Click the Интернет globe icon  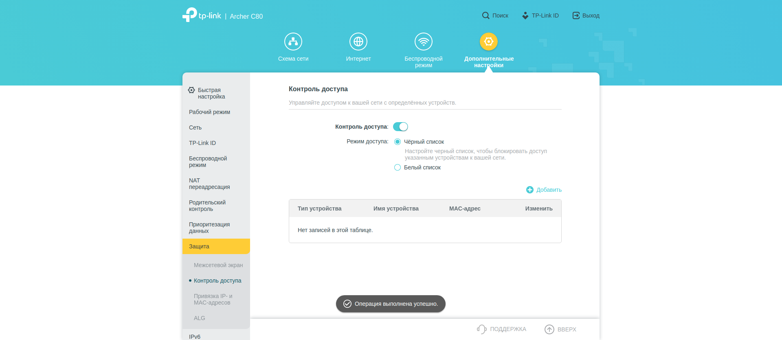click(358, 42)
